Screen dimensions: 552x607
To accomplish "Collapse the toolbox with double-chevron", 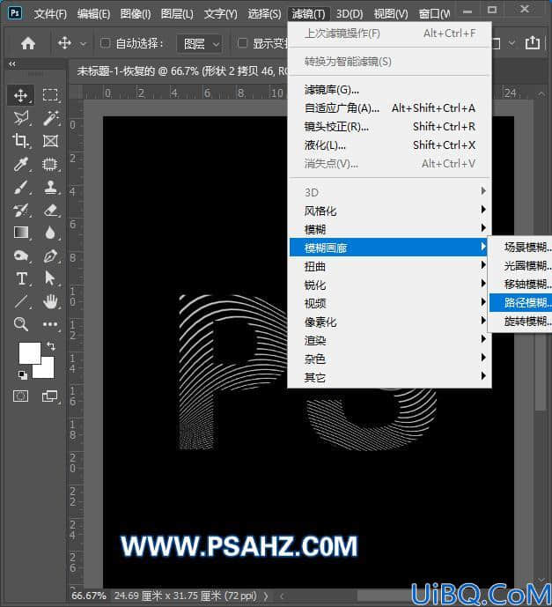I will pos(12,64).
